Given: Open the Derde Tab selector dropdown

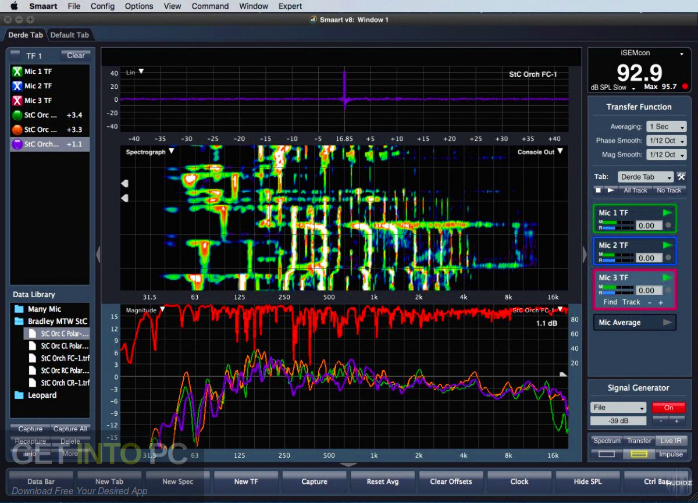Looking at the screenshot, I should 646,177.
